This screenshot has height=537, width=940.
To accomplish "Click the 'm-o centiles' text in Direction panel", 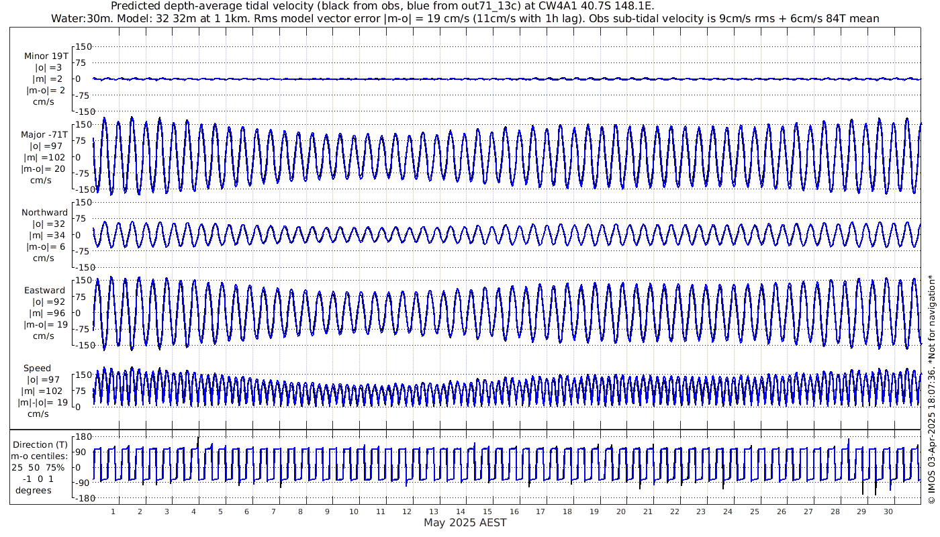I will click(x=41, y=456).
